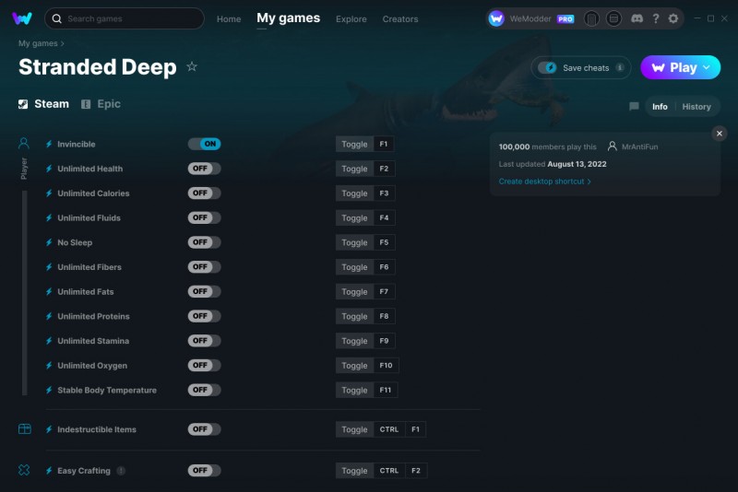Click Toggle button for Unlimited Proteins

click(354, 316)
